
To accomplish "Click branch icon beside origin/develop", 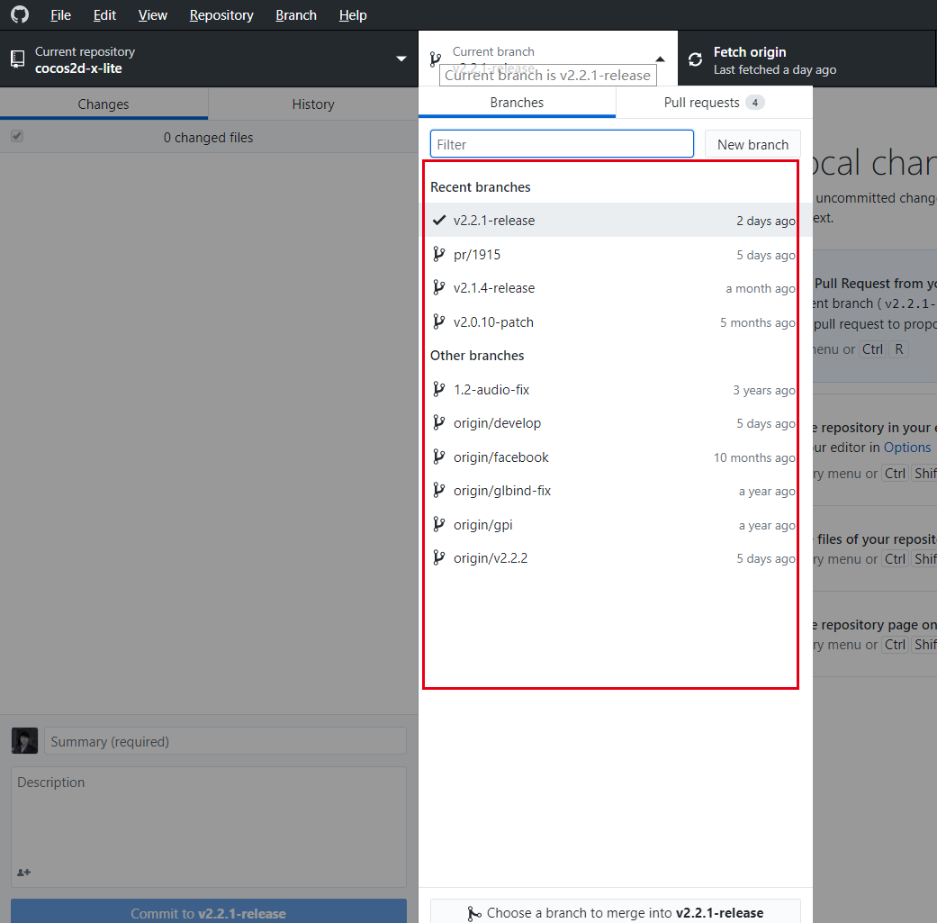I will [x=438, y=422].
